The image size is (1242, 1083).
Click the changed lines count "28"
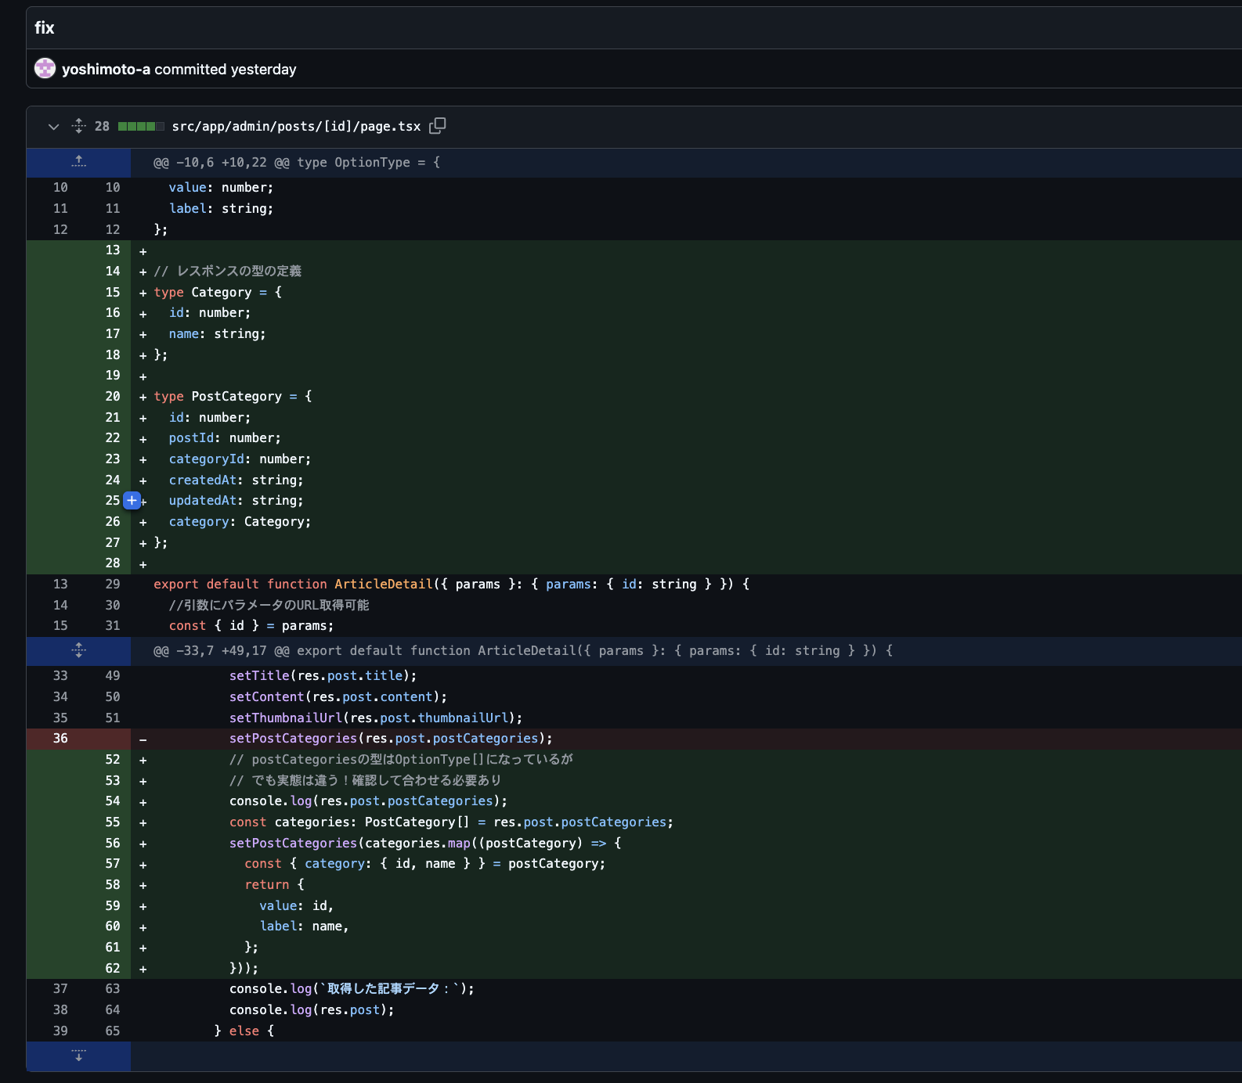[x=102, y=127]
